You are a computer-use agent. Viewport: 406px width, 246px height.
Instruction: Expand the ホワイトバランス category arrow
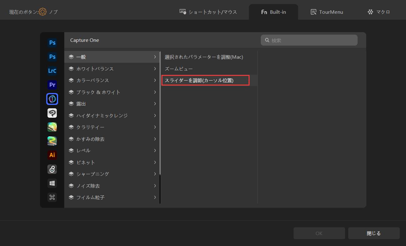click(x=155, y=69)
